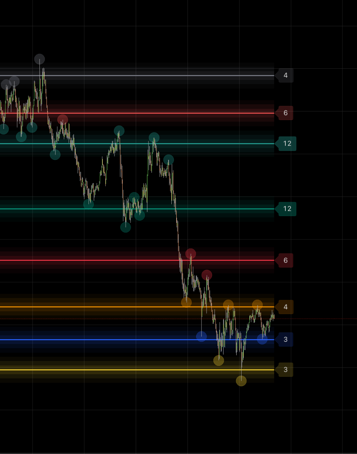The width and height of the screenshot is (357, 454).
Task: Click the upper teal label showing 12
Action: (x=287, y=144)
